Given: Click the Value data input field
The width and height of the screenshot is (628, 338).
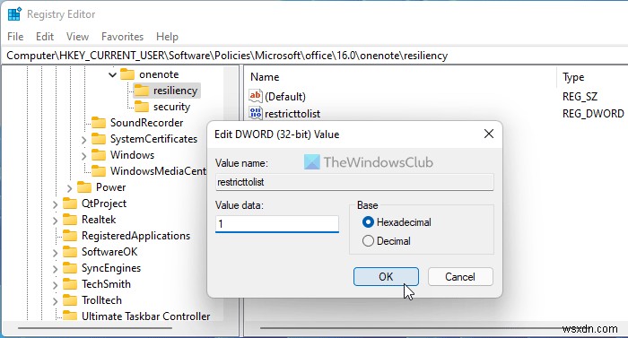Looking at the screenshot, I should [x=277, y=224].
